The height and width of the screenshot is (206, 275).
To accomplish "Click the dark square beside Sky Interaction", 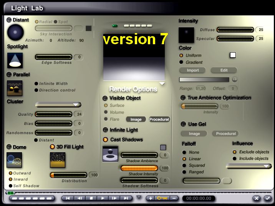I will point(89,28).
